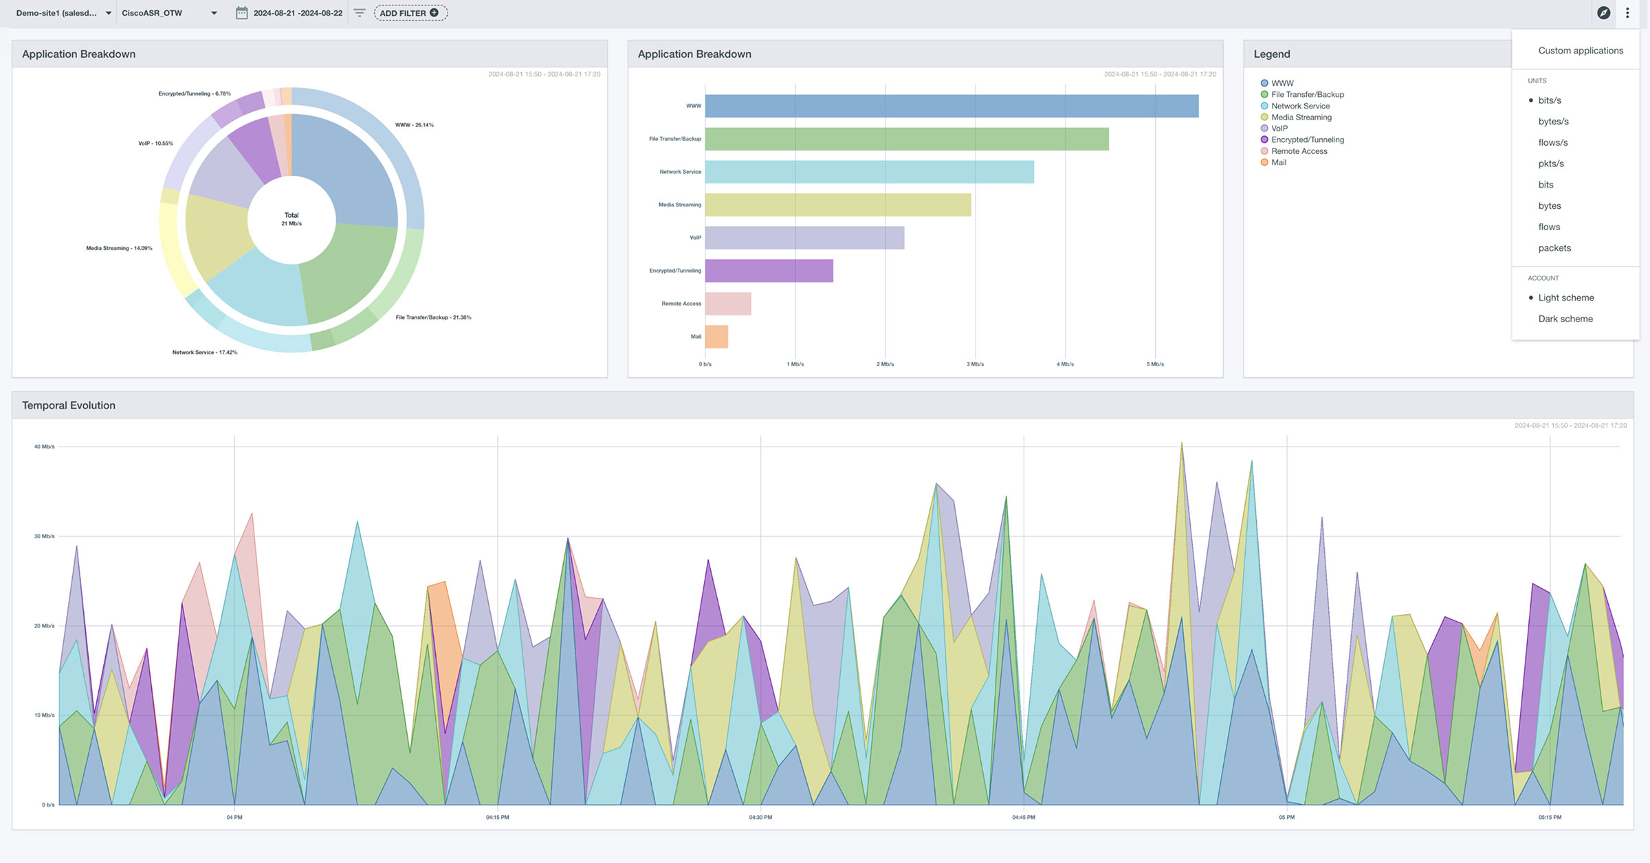This screenshot has width=1650, height=863.
Task: Select the 2024-08-21 -2024-08-22 date range
Action: tap(298, 13)
